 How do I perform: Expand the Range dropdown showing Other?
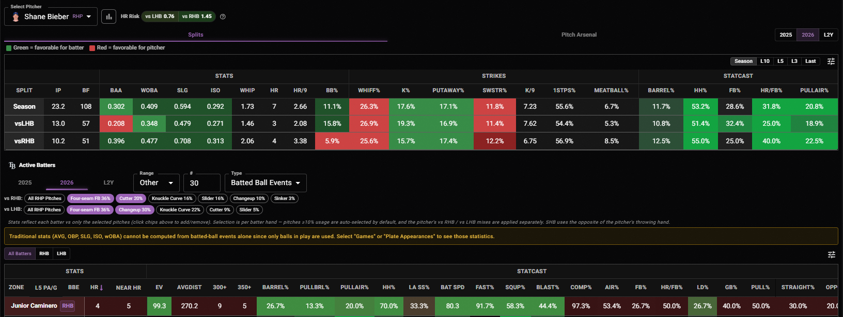tap(157, 182)
